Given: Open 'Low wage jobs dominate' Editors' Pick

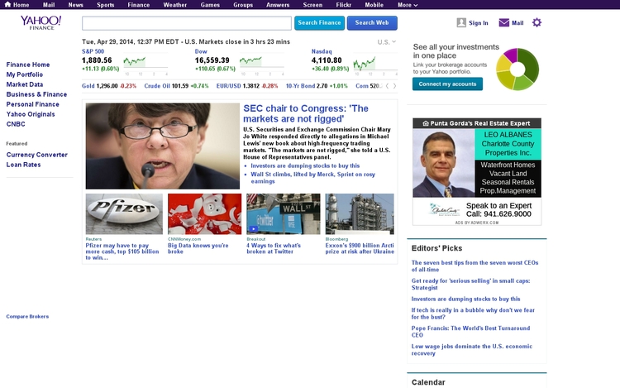Looking at the screenshot, I should [472, 350].
